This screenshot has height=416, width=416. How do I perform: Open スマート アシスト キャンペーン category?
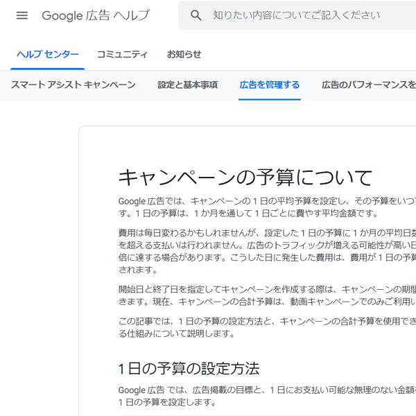coord(73,85)
